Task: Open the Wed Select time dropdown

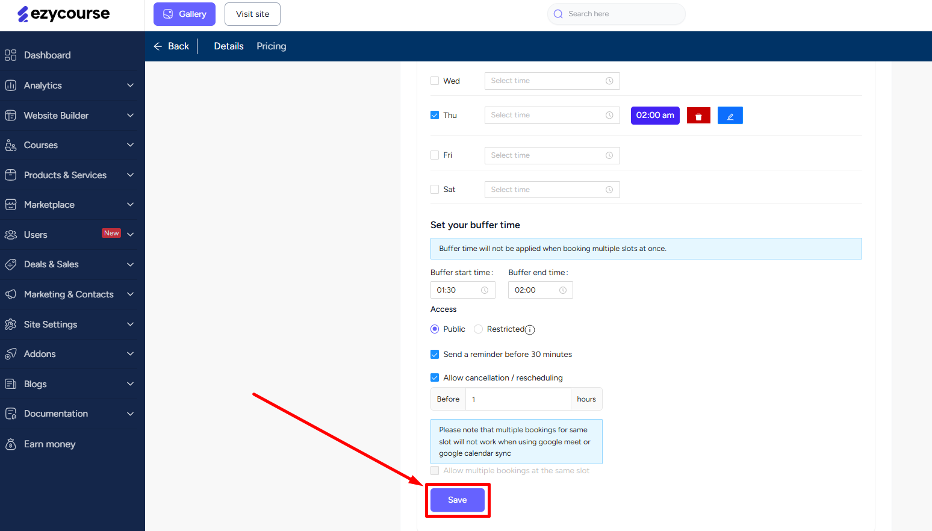Action: [x=551, y=81]
